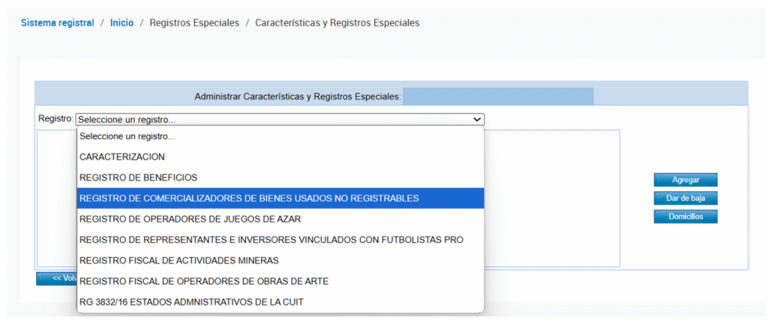Click the blue field in the panel header
The width and height of the screenshot is (768, 322).
coord(498,97)
